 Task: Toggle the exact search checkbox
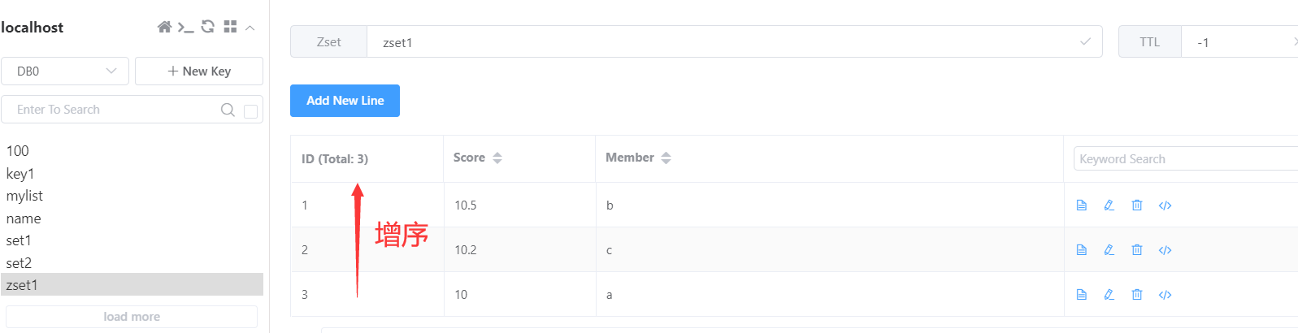251,111
